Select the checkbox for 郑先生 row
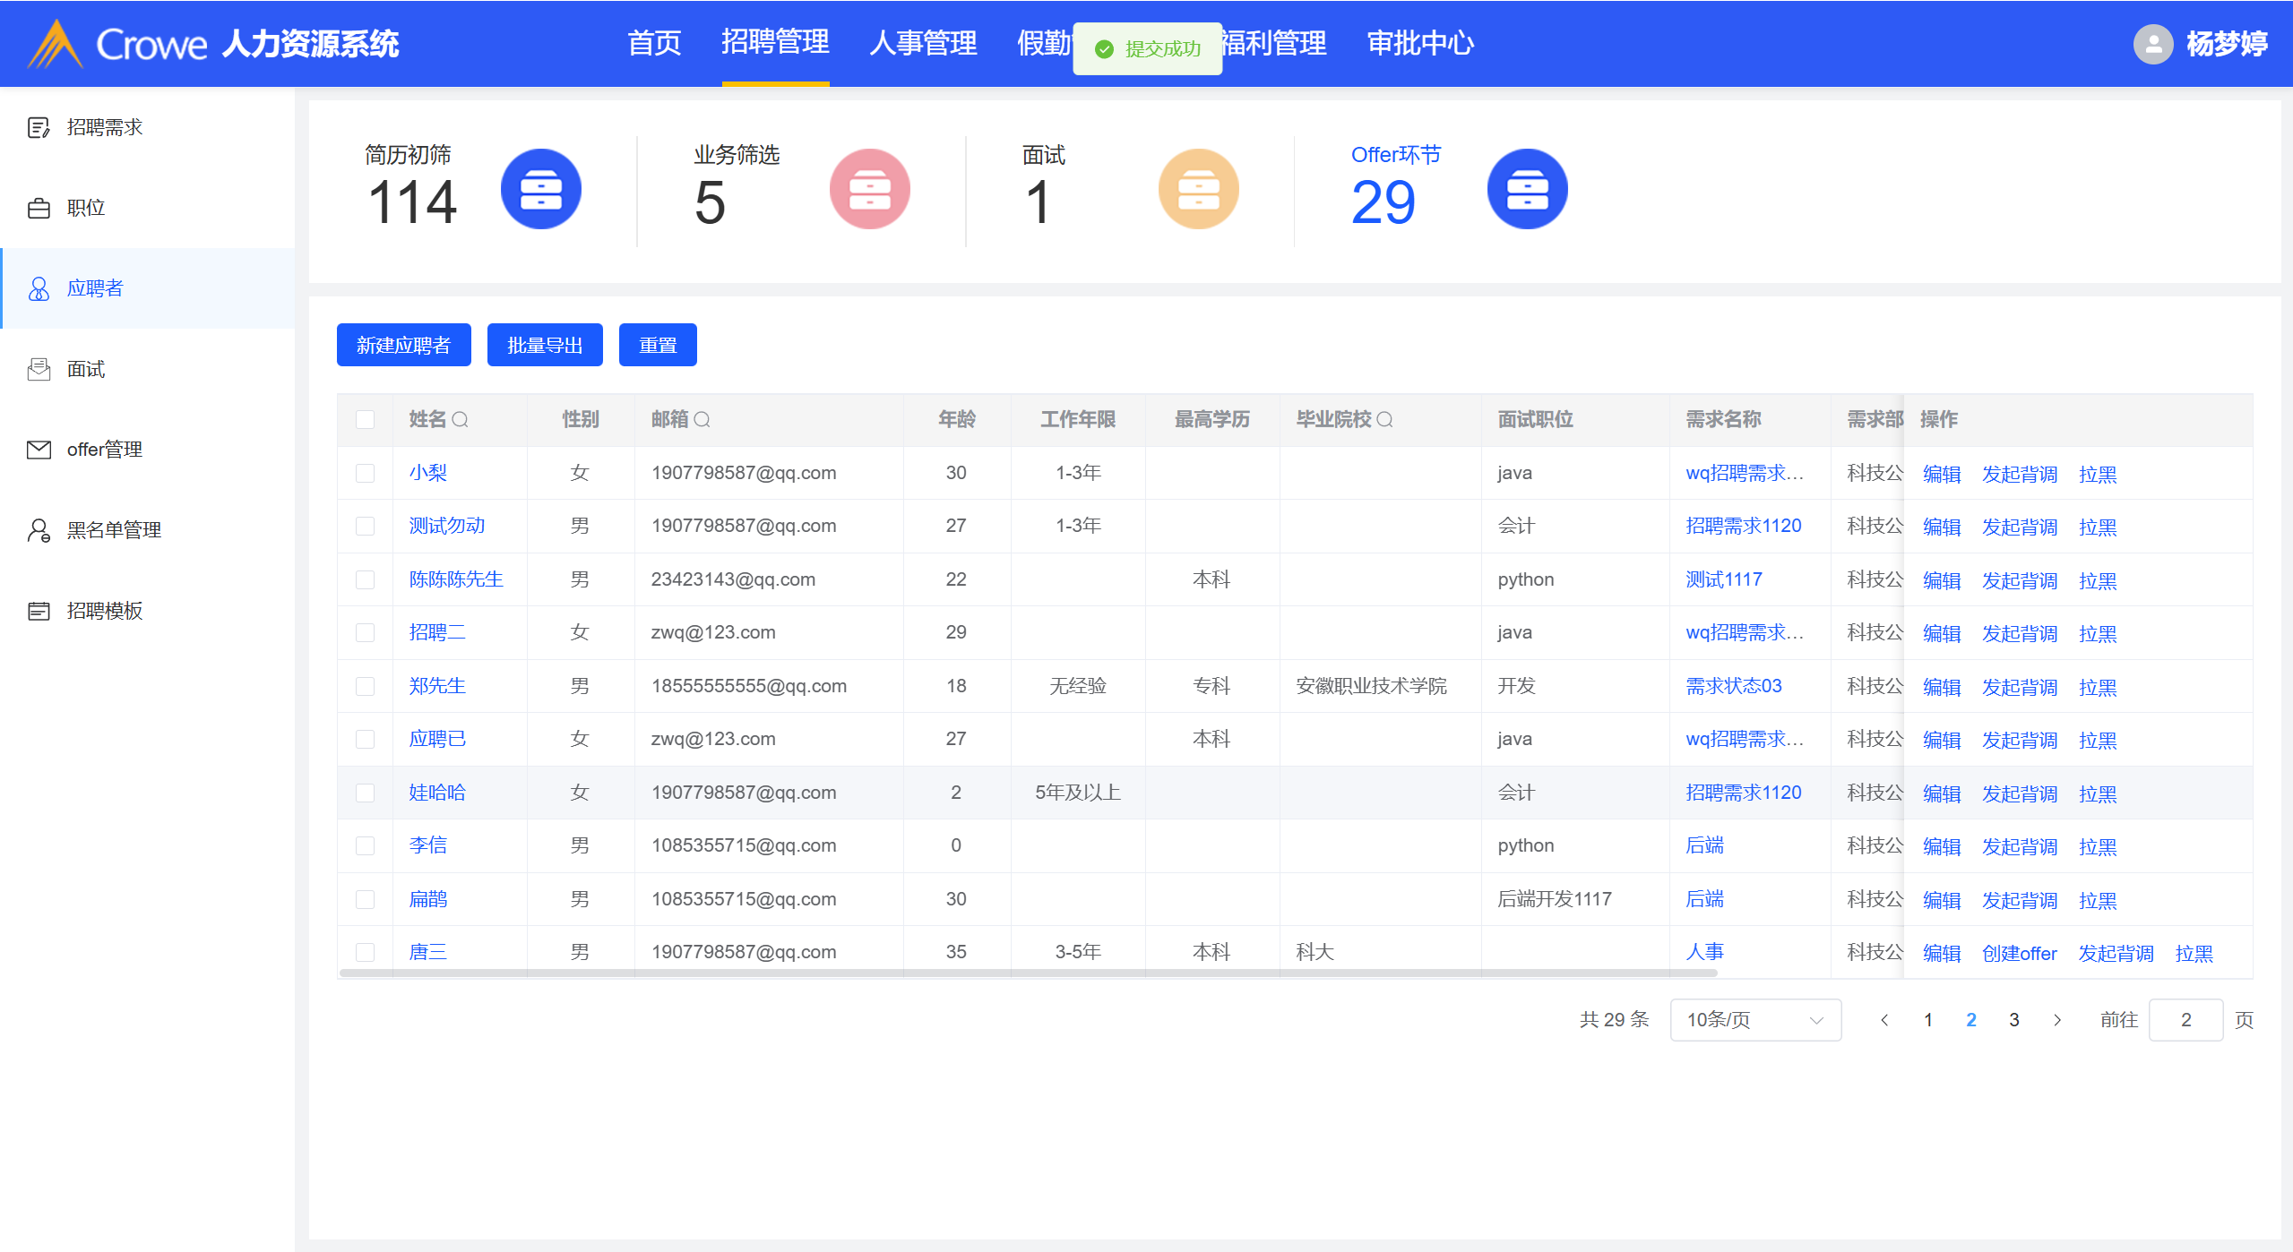This screenshot has height=1252, width=2293. tap(365, 686)
